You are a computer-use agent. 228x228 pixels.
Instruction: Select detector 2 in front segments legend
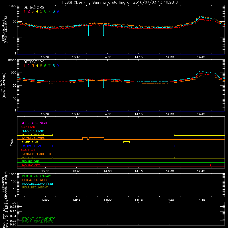pyautogui.click(x=29, y=11)
